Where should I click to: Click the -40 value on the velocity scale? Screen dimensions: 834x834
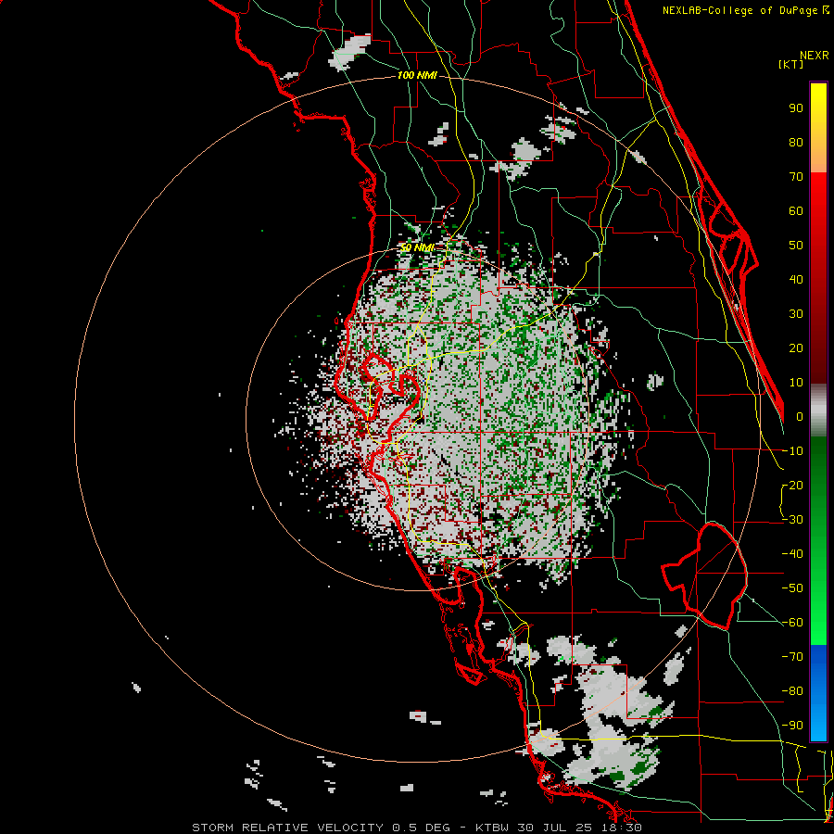coord(792,554)
